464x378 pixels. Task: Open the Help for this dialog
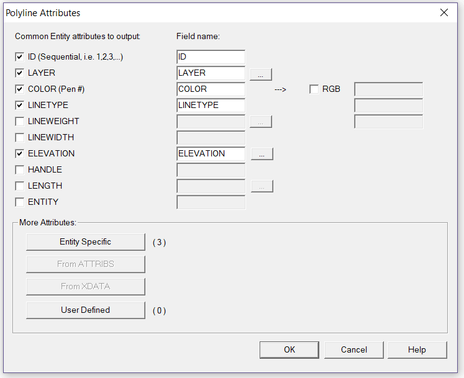point(417,350)
